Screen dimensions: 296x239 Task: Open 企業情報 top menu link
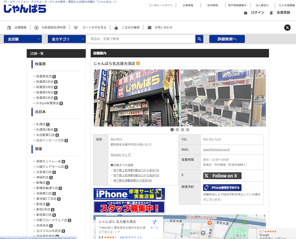tap(188, 5)
